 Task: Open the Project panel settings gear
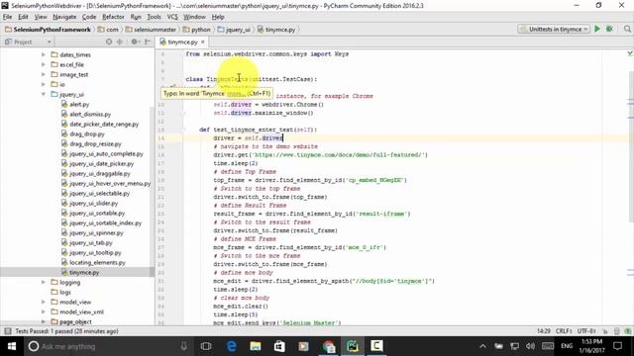click(x=135, y=42)
